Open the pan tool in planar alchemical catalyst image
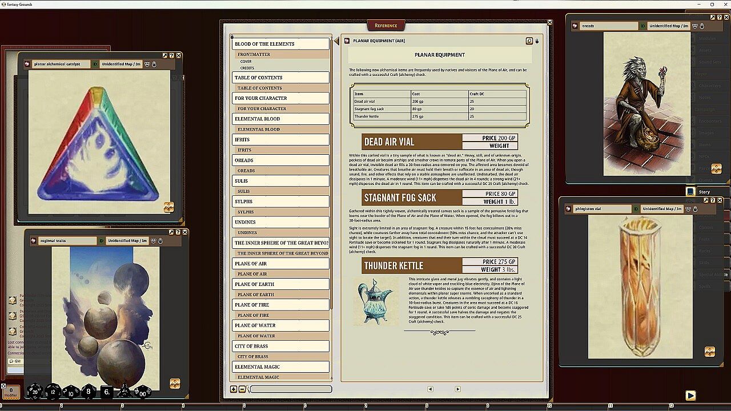The width and height of the screenshot is (731, 411). pos(168,207)
